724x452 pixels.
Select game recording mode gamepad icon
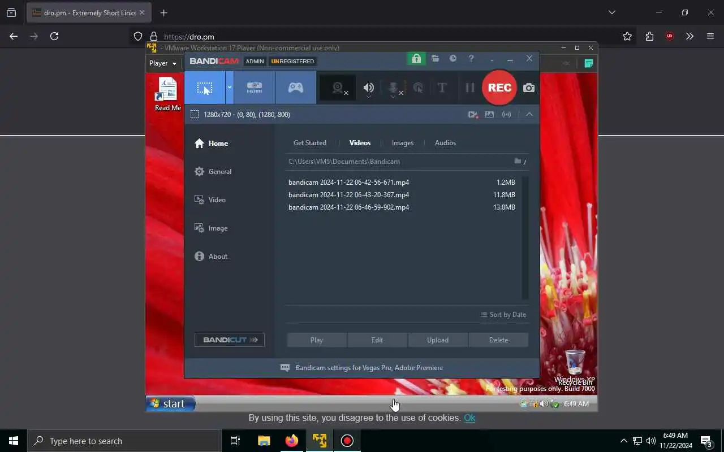tap(296, 88)
